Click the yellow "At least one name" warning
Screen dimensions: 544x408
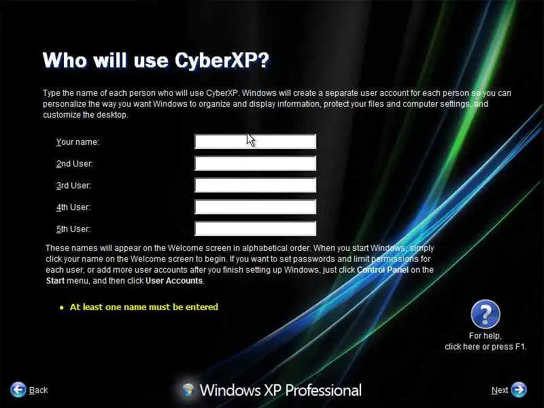point(144,307)
